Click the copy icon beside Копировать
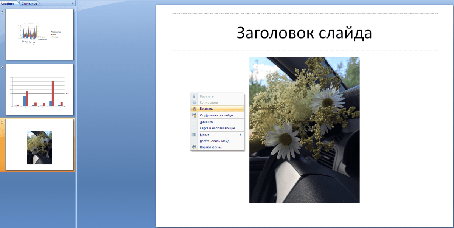This screenshot has width=454, height=228. 194,102
